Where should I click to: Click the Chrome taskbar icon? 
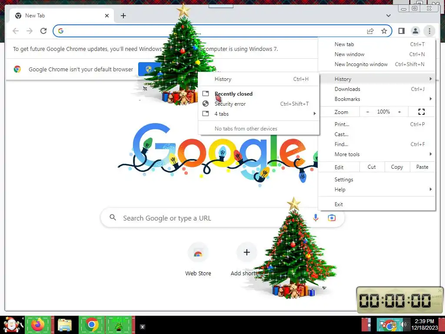coord(91,324)
